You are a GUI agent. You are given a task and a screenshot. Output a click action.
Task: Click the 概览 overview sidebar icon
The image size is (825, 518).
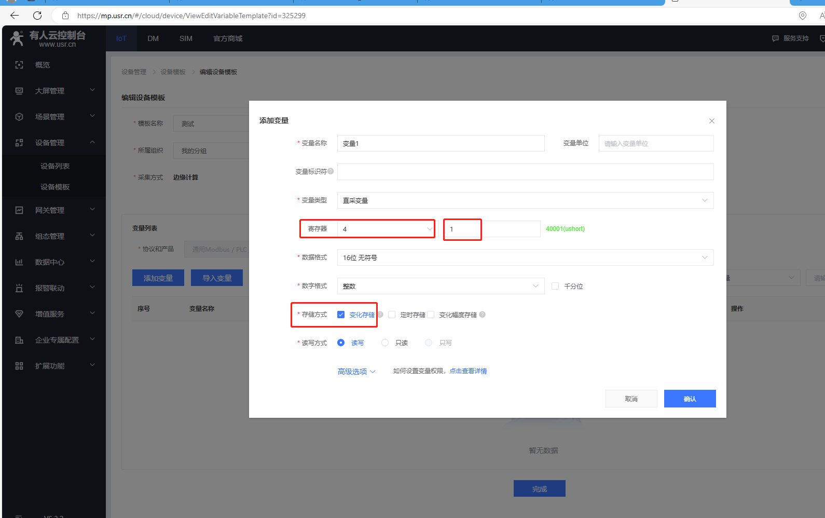(19, 65)
